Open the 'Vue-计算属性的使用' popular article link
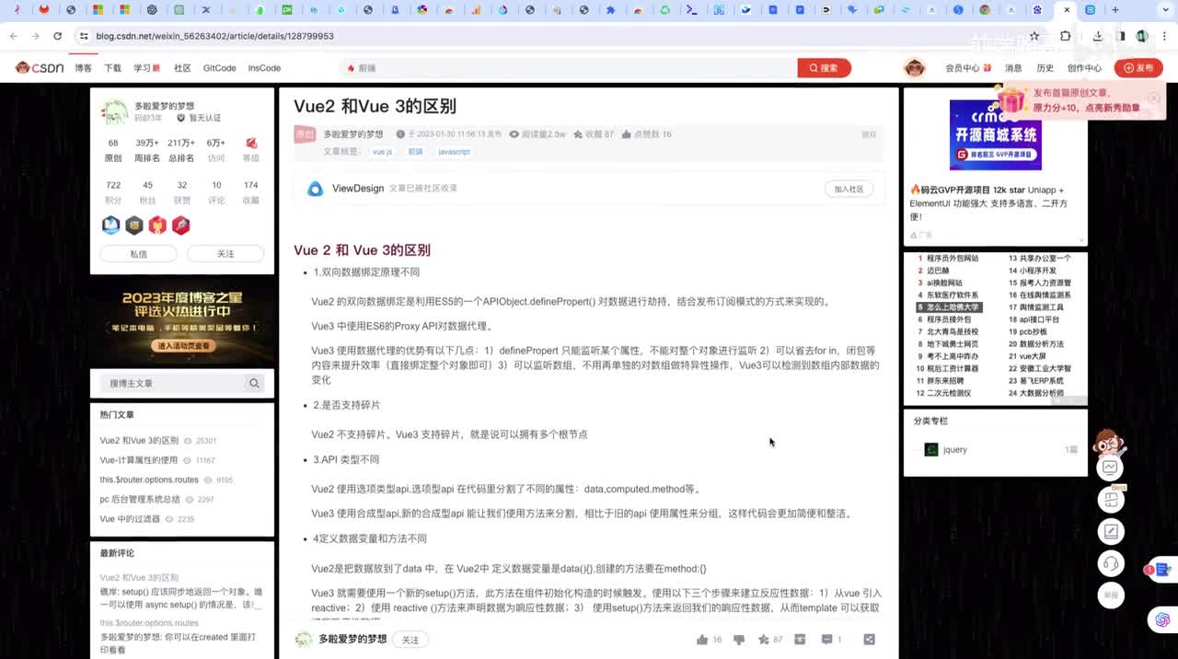Screen dimensions: 1178x659 (x=139, y=460)
